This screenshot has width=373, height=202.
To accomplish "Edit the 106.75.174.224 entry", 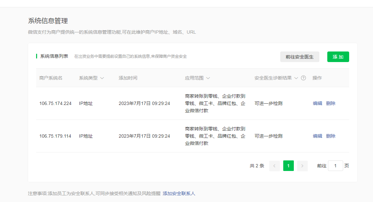I will [x=317, y=103].
